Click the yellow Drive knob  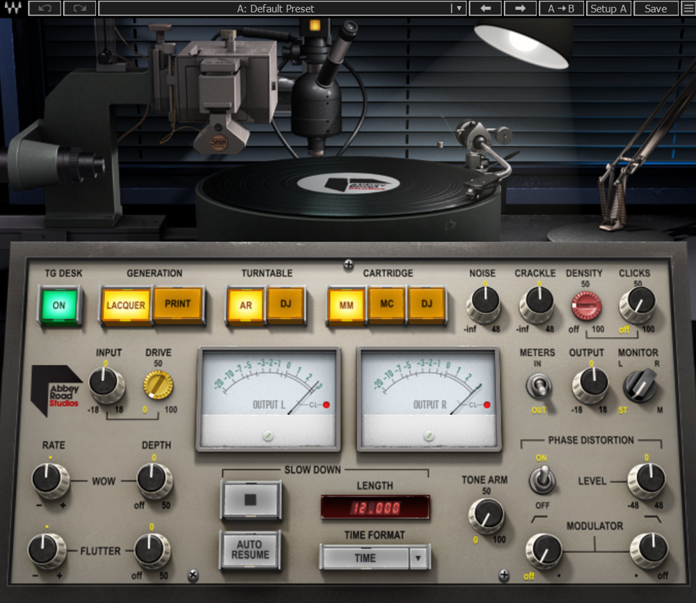pos(158,386)
